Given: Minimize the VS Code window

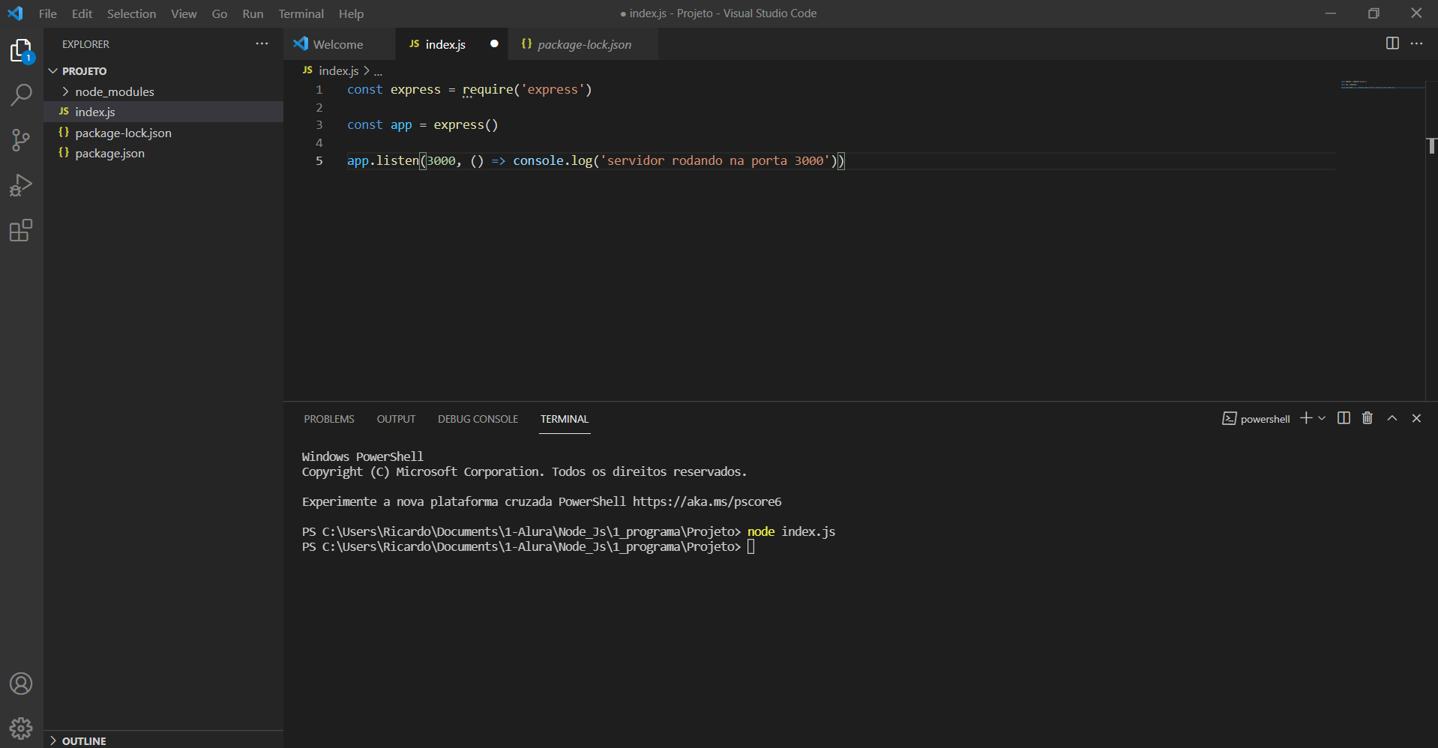Looking at the screenshot, I should point(1331,13).
